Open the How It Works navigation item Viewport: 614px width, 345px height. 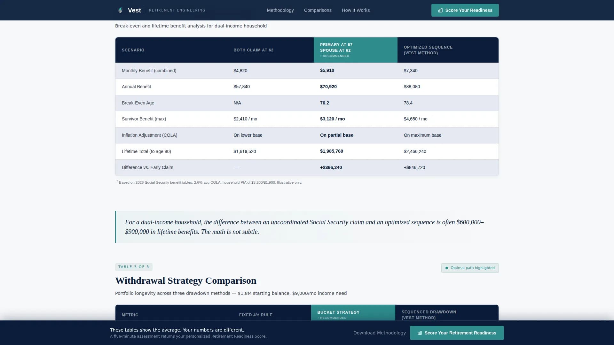coord(356,10)
